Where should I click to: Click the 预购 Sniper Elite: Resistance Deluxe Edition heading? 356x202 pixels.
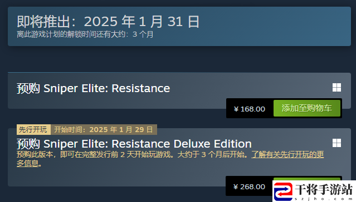tap(134, 144)
